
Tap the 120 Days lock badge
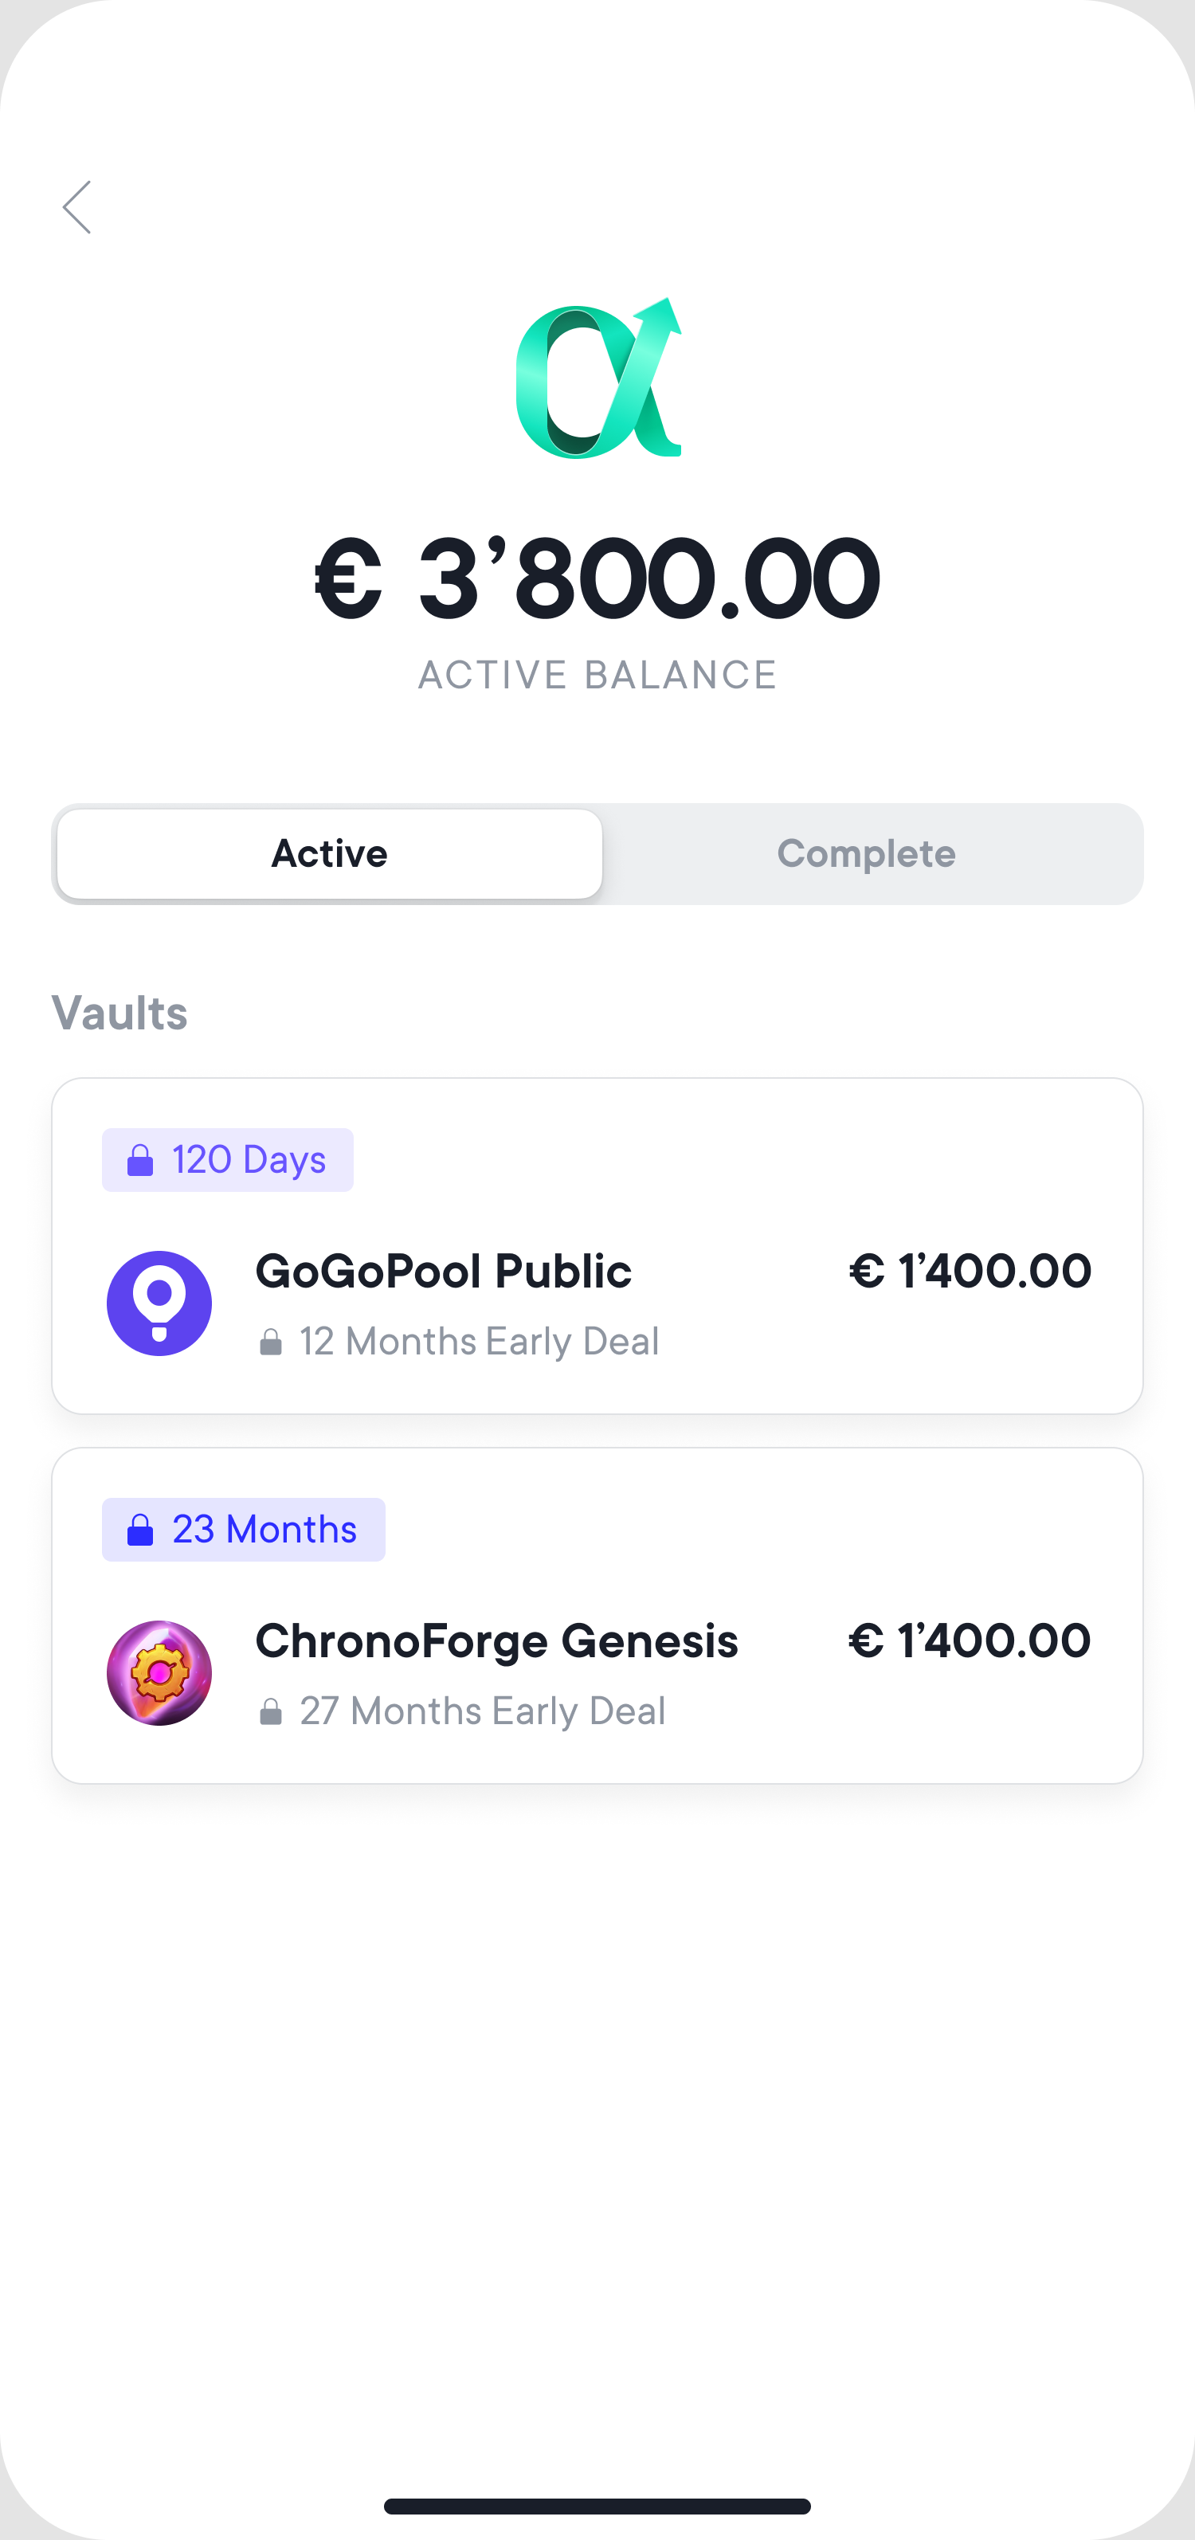point(228,1159)
